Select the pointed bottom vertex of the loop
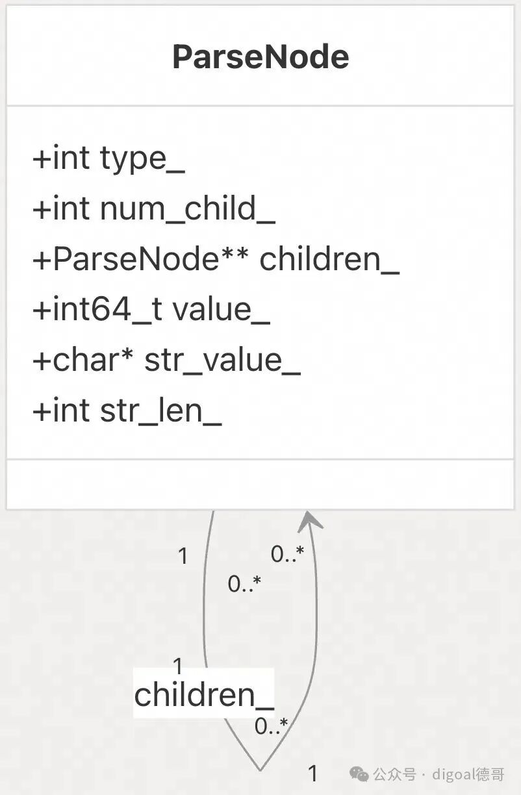Viewport: 521px width, 795px height. click(x=260, y=768)
